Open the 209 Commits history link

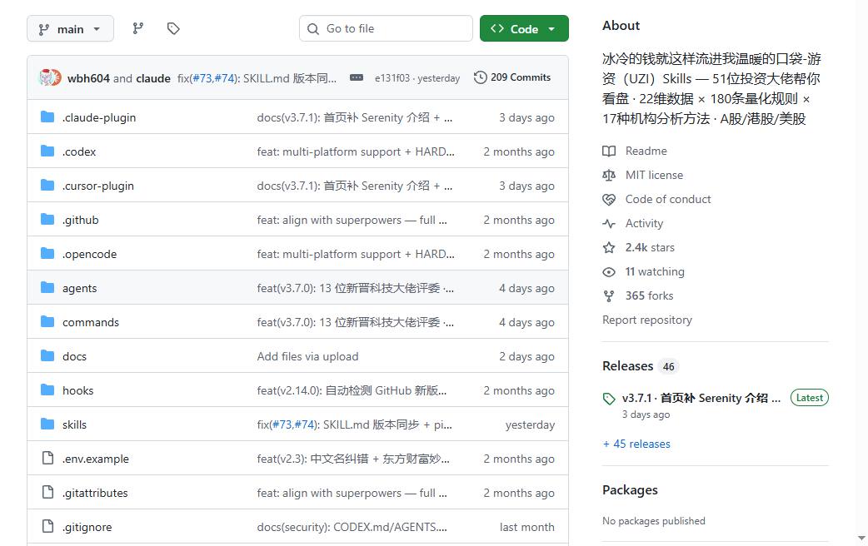(512, 77)
